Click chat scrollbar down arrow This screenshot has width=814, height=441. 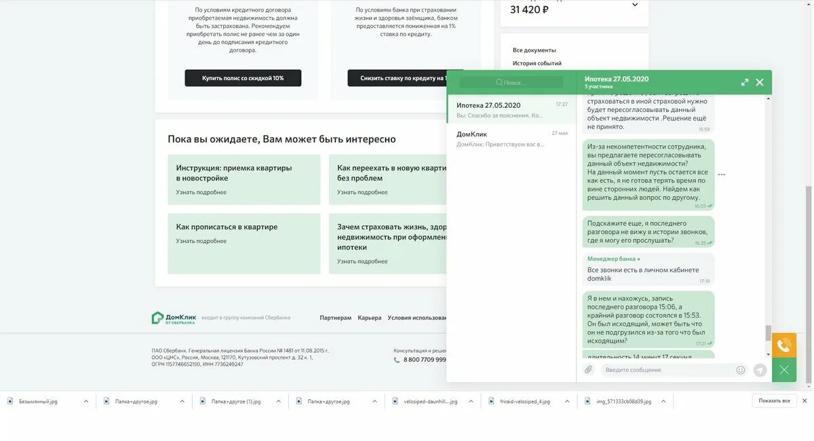coord(769,354)
